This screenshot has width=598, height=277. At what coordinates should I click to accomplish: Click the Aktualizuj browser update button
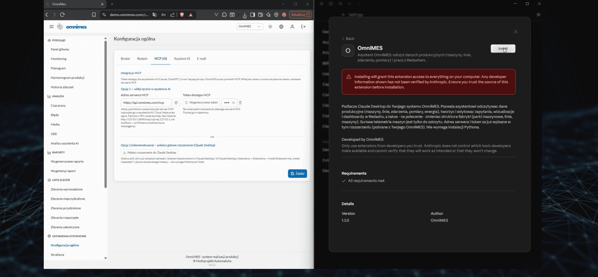[300, 15]
